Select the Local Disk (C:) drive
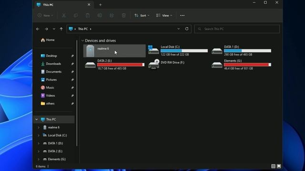The image size is (305, 171). pos(178,51)
